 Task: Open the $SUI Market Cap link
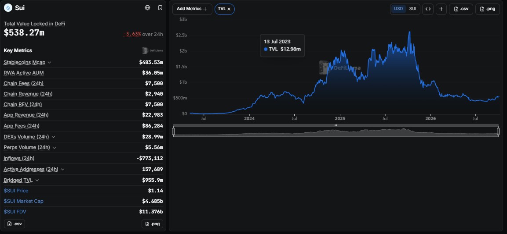coord(24,201)
